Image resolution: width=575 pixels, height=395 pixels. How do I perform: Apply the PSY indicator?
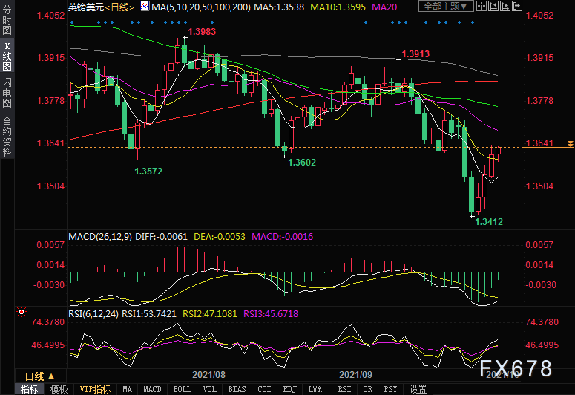click(x=390, y=389)
